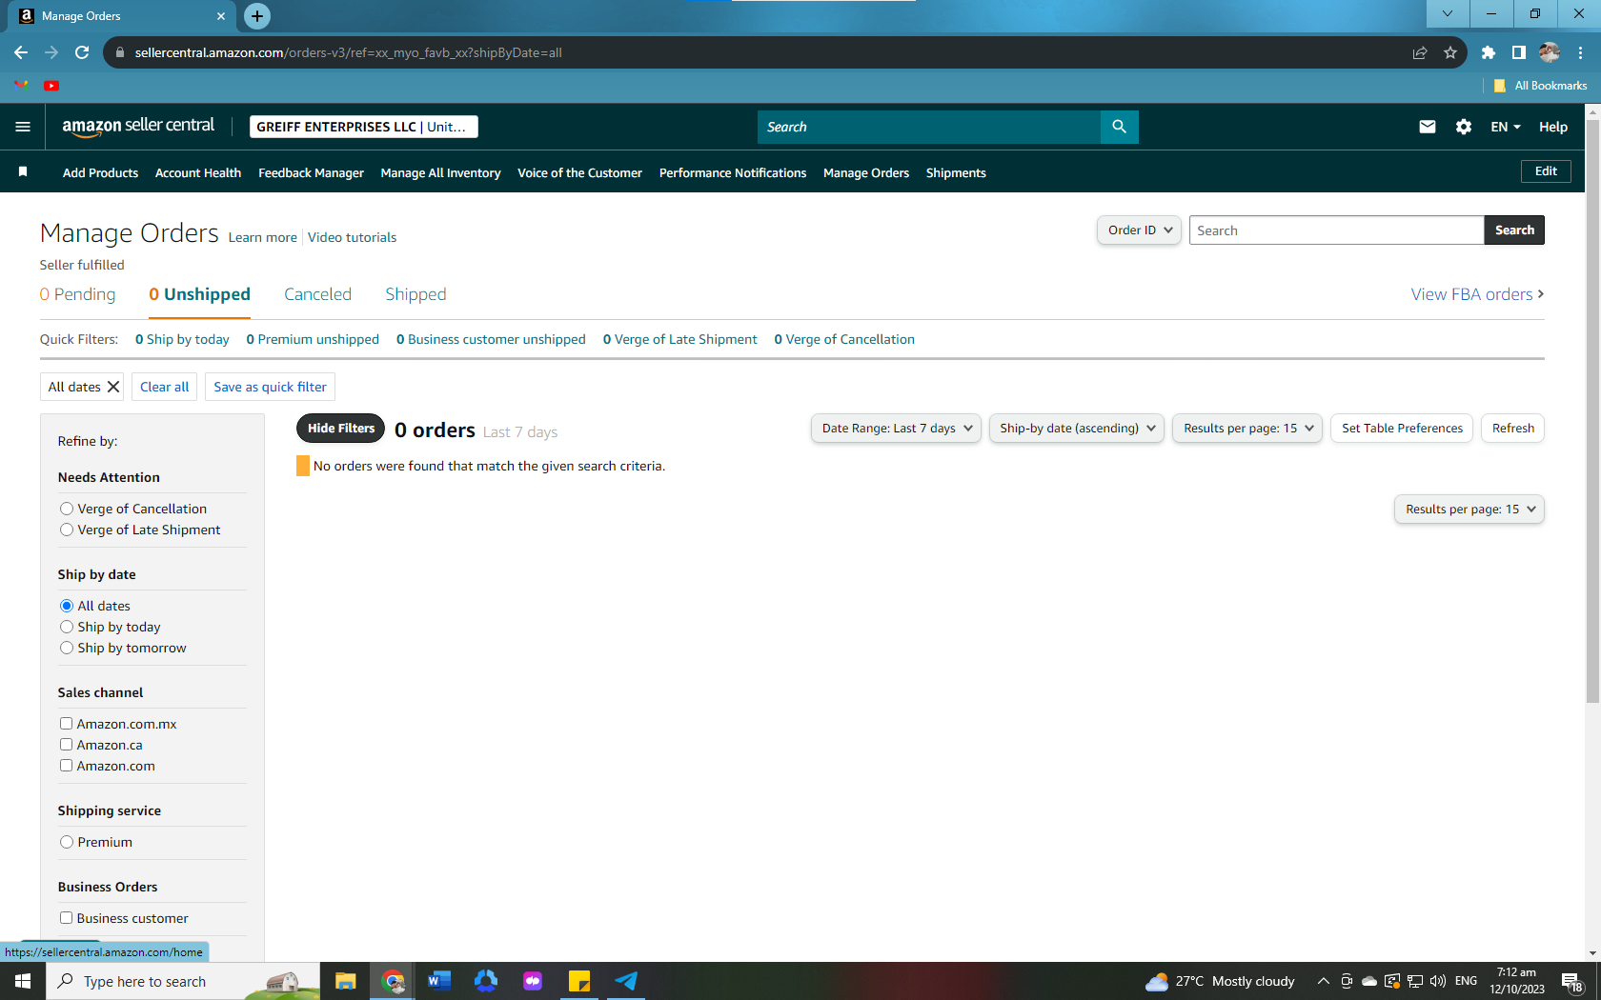Open the share page icon in address bar
The height and width of the screenshot is (1000, 1601).
coord(1420,52)
